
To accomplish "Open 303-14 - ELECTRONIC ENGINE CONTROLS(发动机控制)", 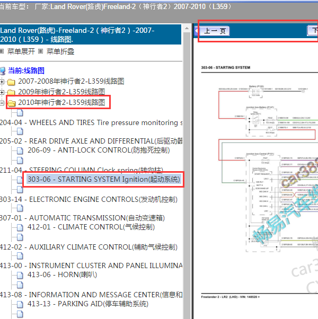I will coord(89,199).
